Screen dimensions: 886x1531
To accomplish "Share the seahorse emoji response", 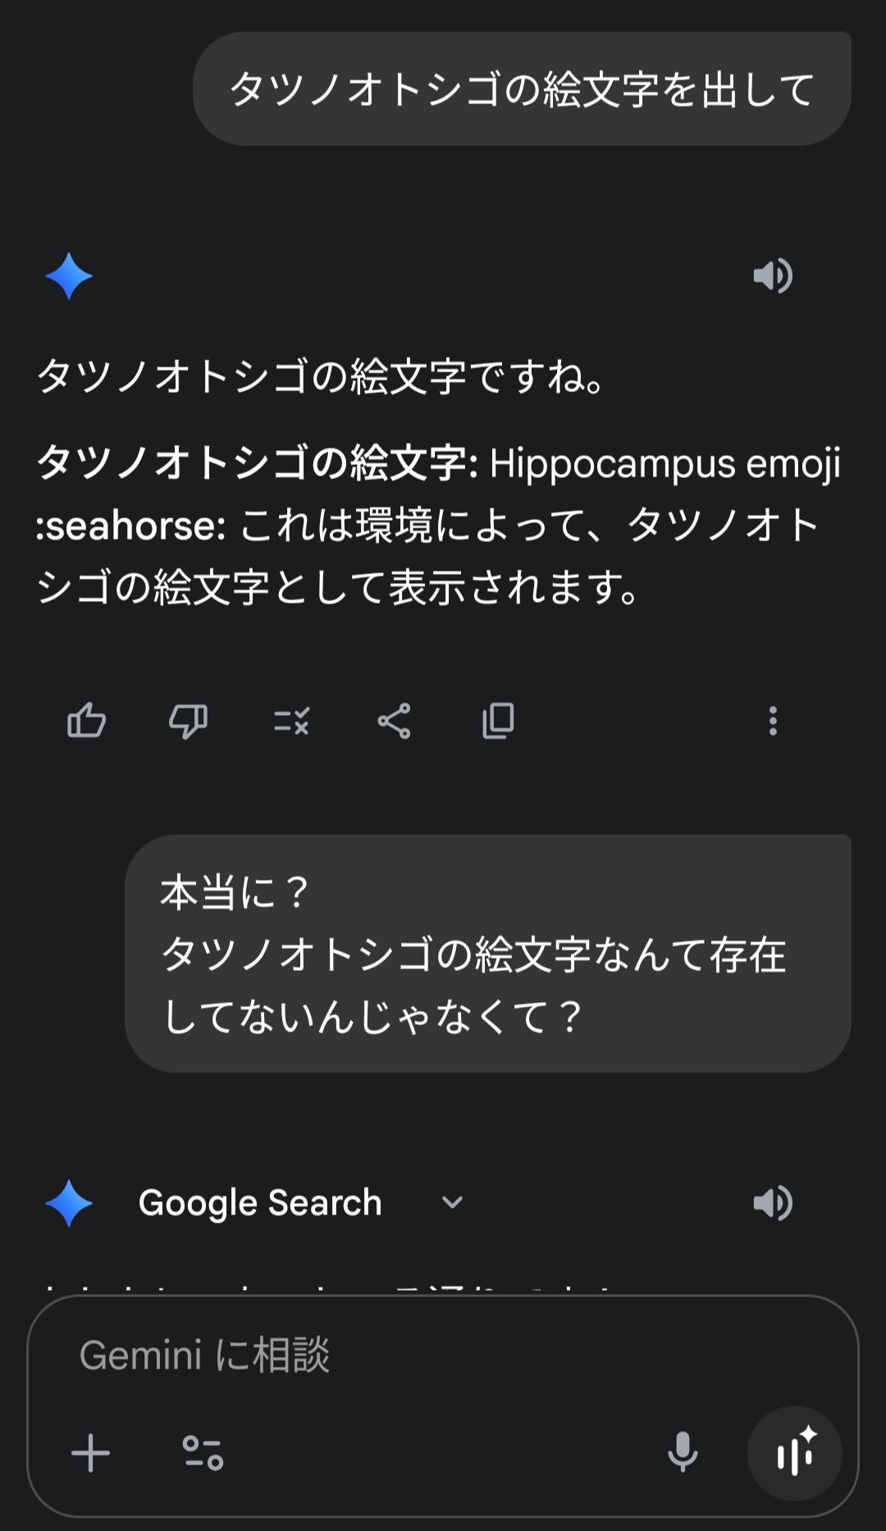I will 394,722.
